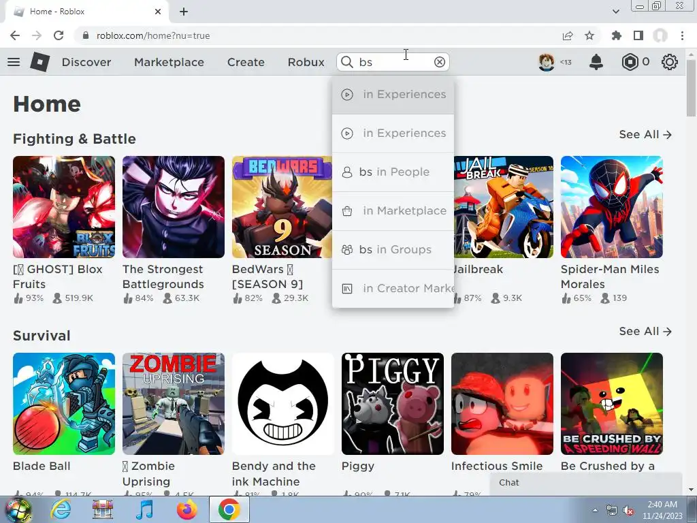Toggle the Chrome side panel
This screenshot has width=697, height=523.
(x=638, y=35)
